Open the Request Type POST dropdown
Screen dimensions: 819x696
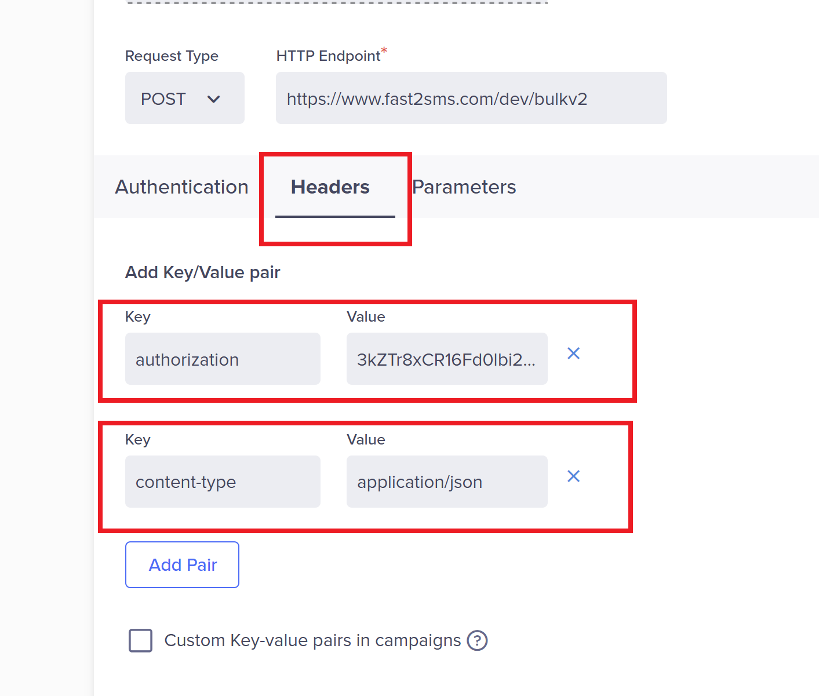pyautogui.click(x=184, y=99)
